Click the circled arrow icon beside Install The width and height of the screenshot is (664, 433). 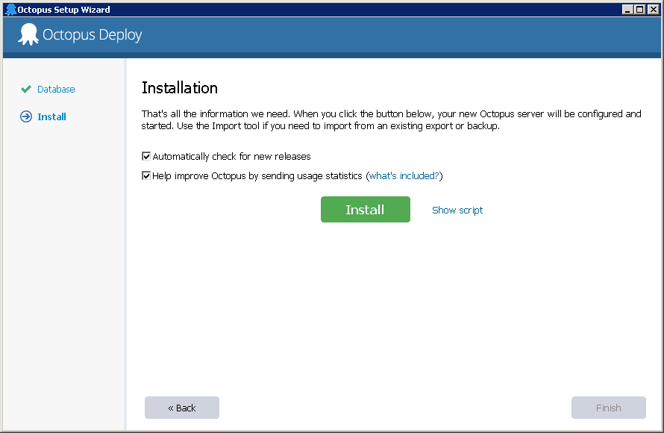click(x=26, y=116)
